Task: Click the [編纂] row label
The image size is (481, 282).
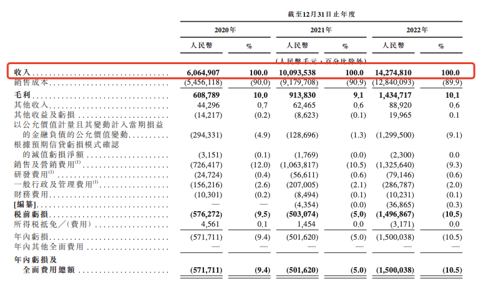Action: (26, 204)
